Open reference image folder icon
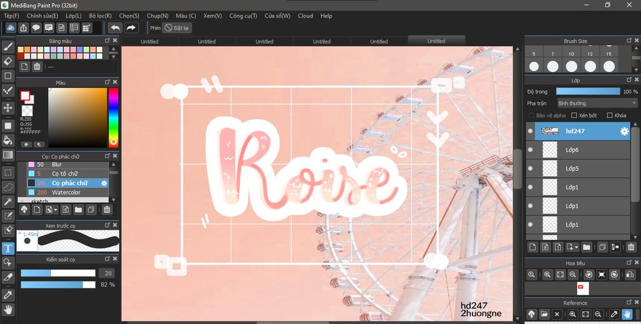Viewport: 641px width, 324px height. tap(544, 314)
